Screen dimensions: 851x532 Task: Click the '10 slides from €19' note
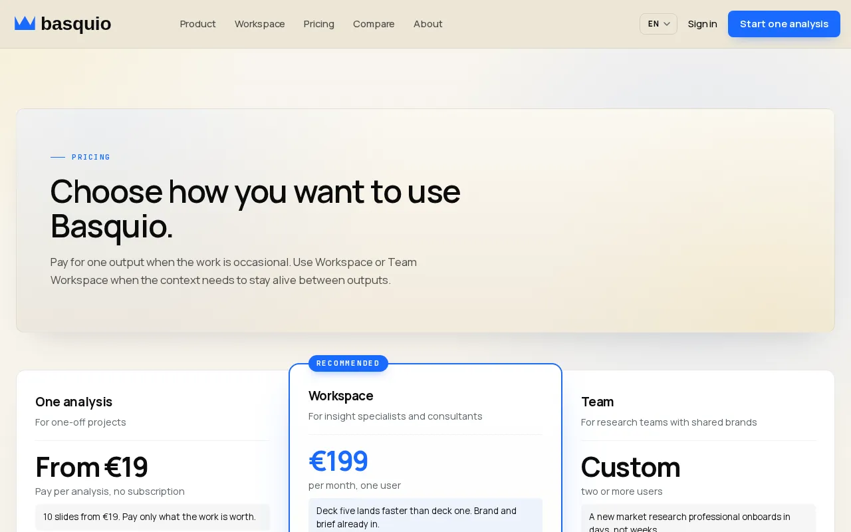[152, 517]
